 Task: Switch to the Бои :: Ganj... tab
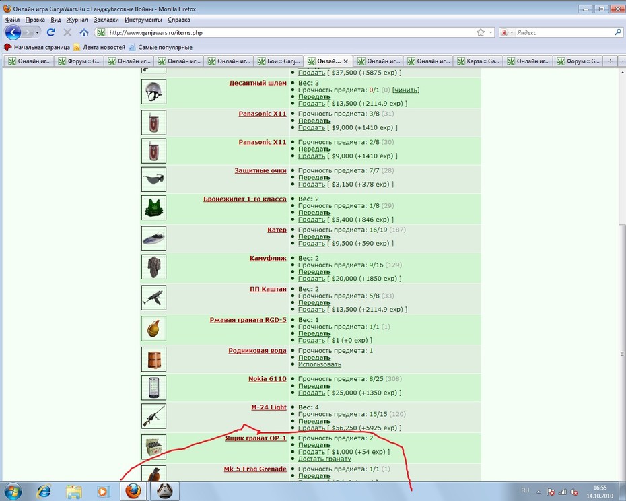click(x=278, y=61)
